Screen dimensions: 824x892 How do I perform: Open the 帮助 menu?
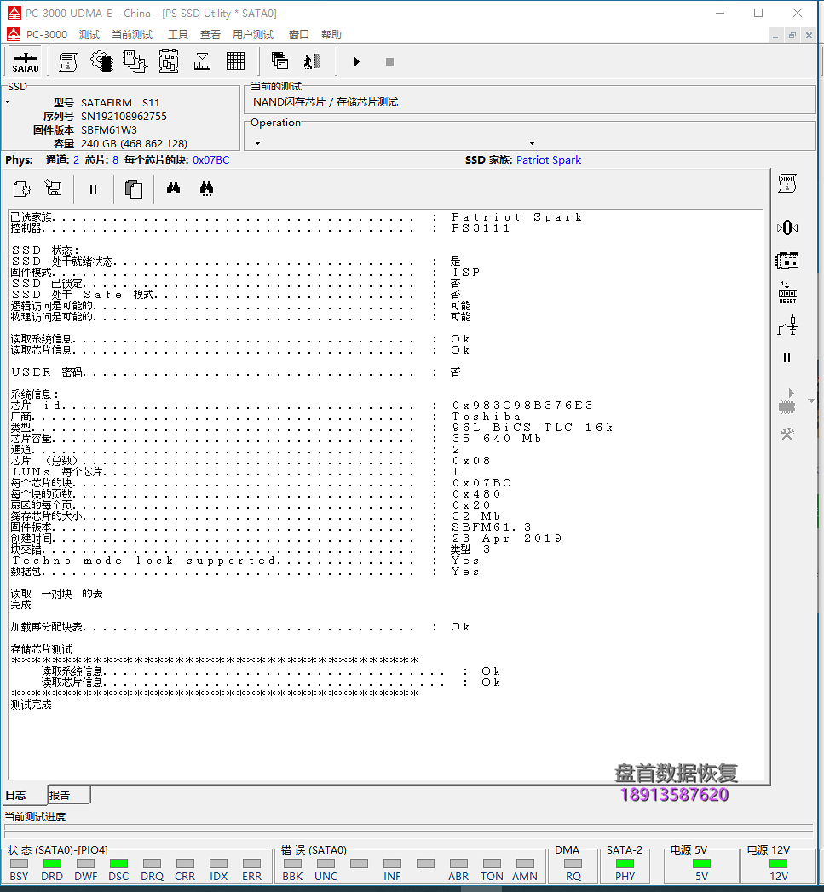pos(331,35)
